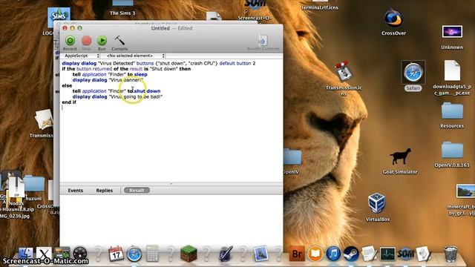The height and width of the screenshot is (267, 475).
Task: Open Calculator from the Dock
Action: click(152, 254)
